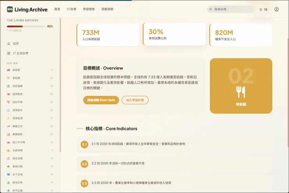Open 17 目標 in the top navigation
The width and height of the screenshot is (289, 193).
pyautogui.click(x=71, y=9)
